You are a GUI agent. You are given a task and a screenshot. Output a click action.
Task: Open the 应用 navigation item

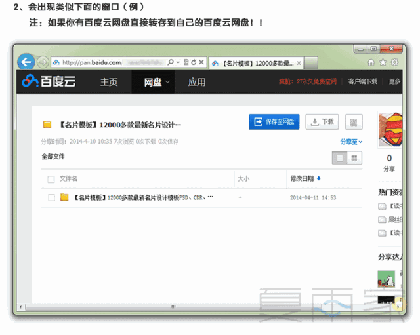[197, 82]
